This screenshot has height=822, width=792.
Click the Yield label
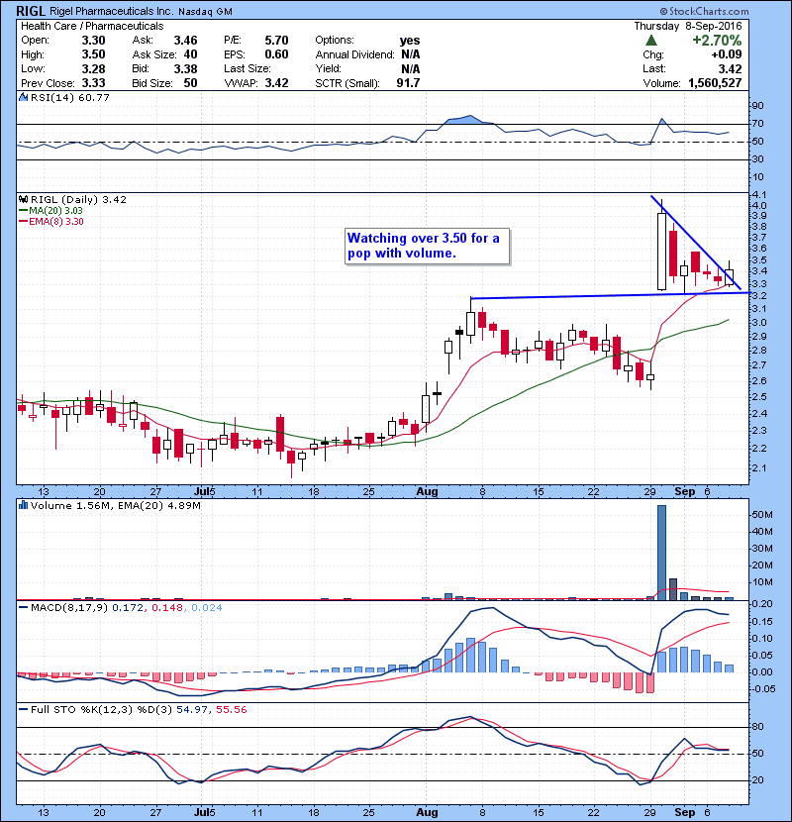coord(328,68)
